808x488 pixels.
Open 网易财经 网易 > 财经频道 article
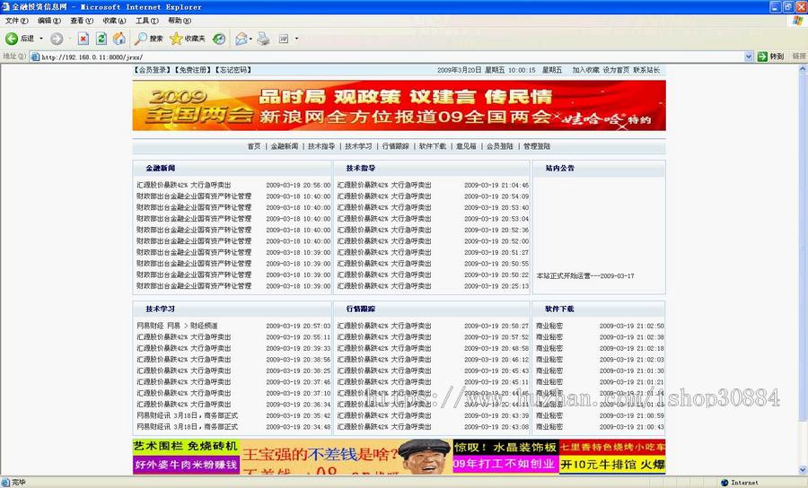pyautogui.click(x=177, y=326)
